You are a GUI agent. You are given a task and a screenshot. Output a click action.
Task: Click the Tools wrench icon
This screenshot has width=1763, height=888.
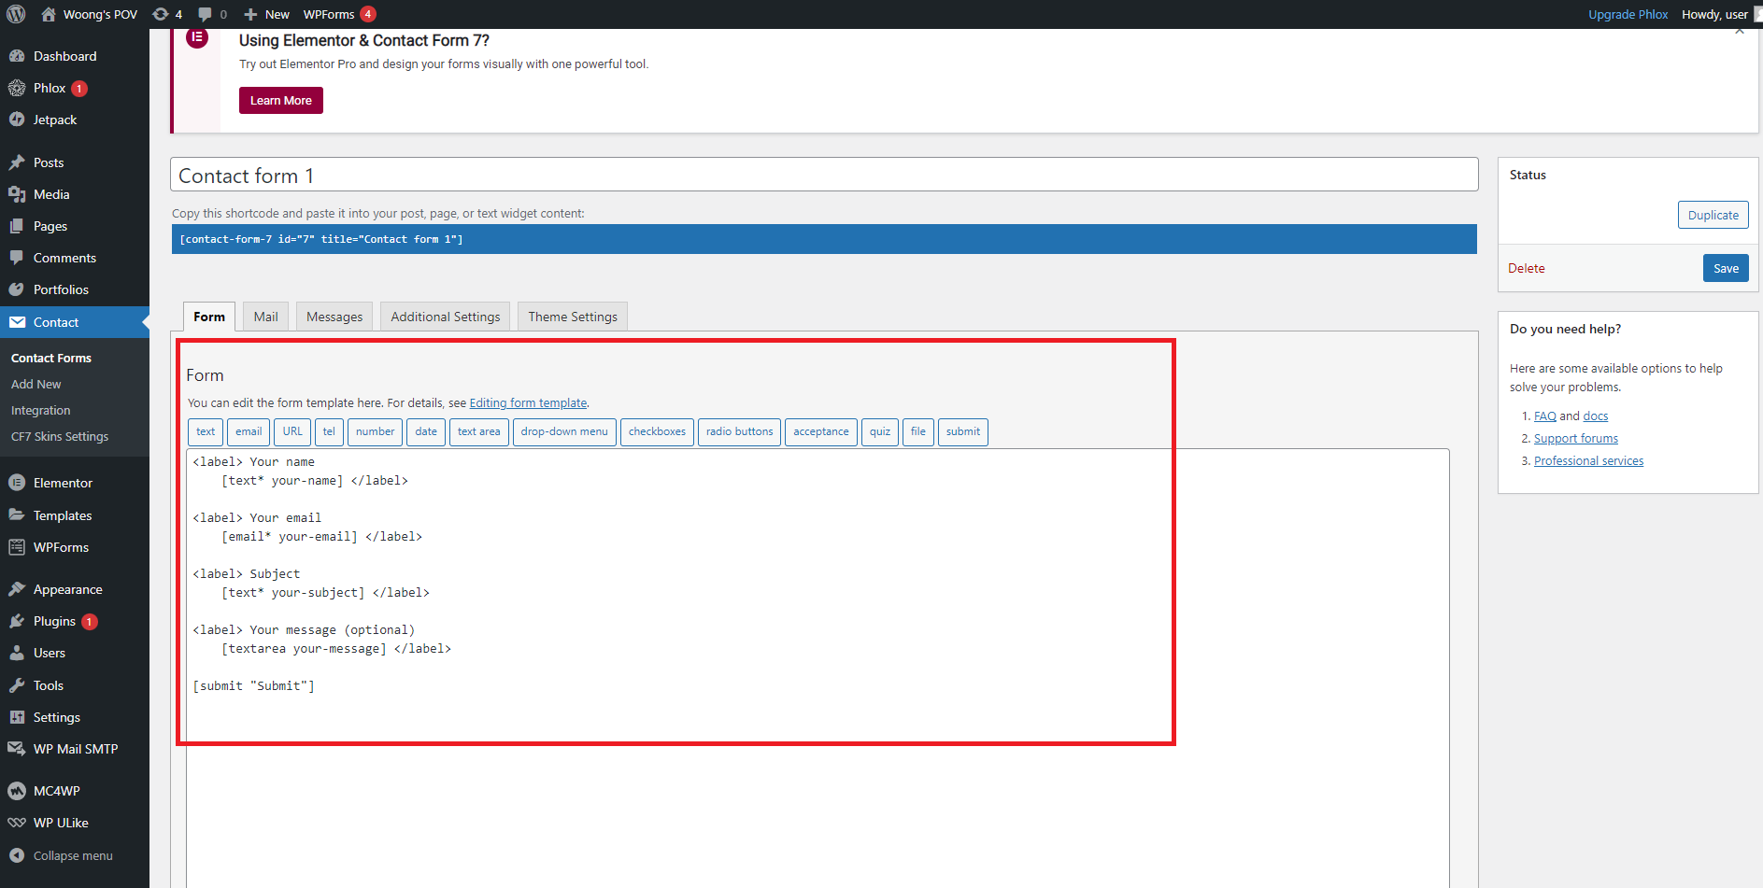point(17,685)
